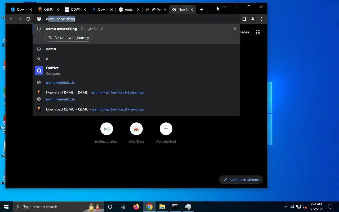Close the WinWo tab
Viewport: 339px width, 212px height.
pos(165,10)
